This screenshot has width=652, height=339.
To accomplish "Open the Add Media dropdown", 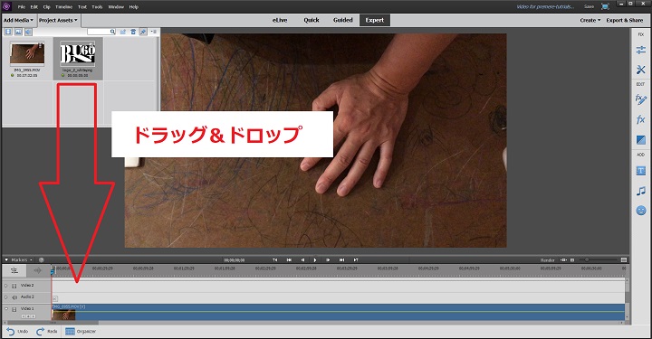I will (18, 20).
